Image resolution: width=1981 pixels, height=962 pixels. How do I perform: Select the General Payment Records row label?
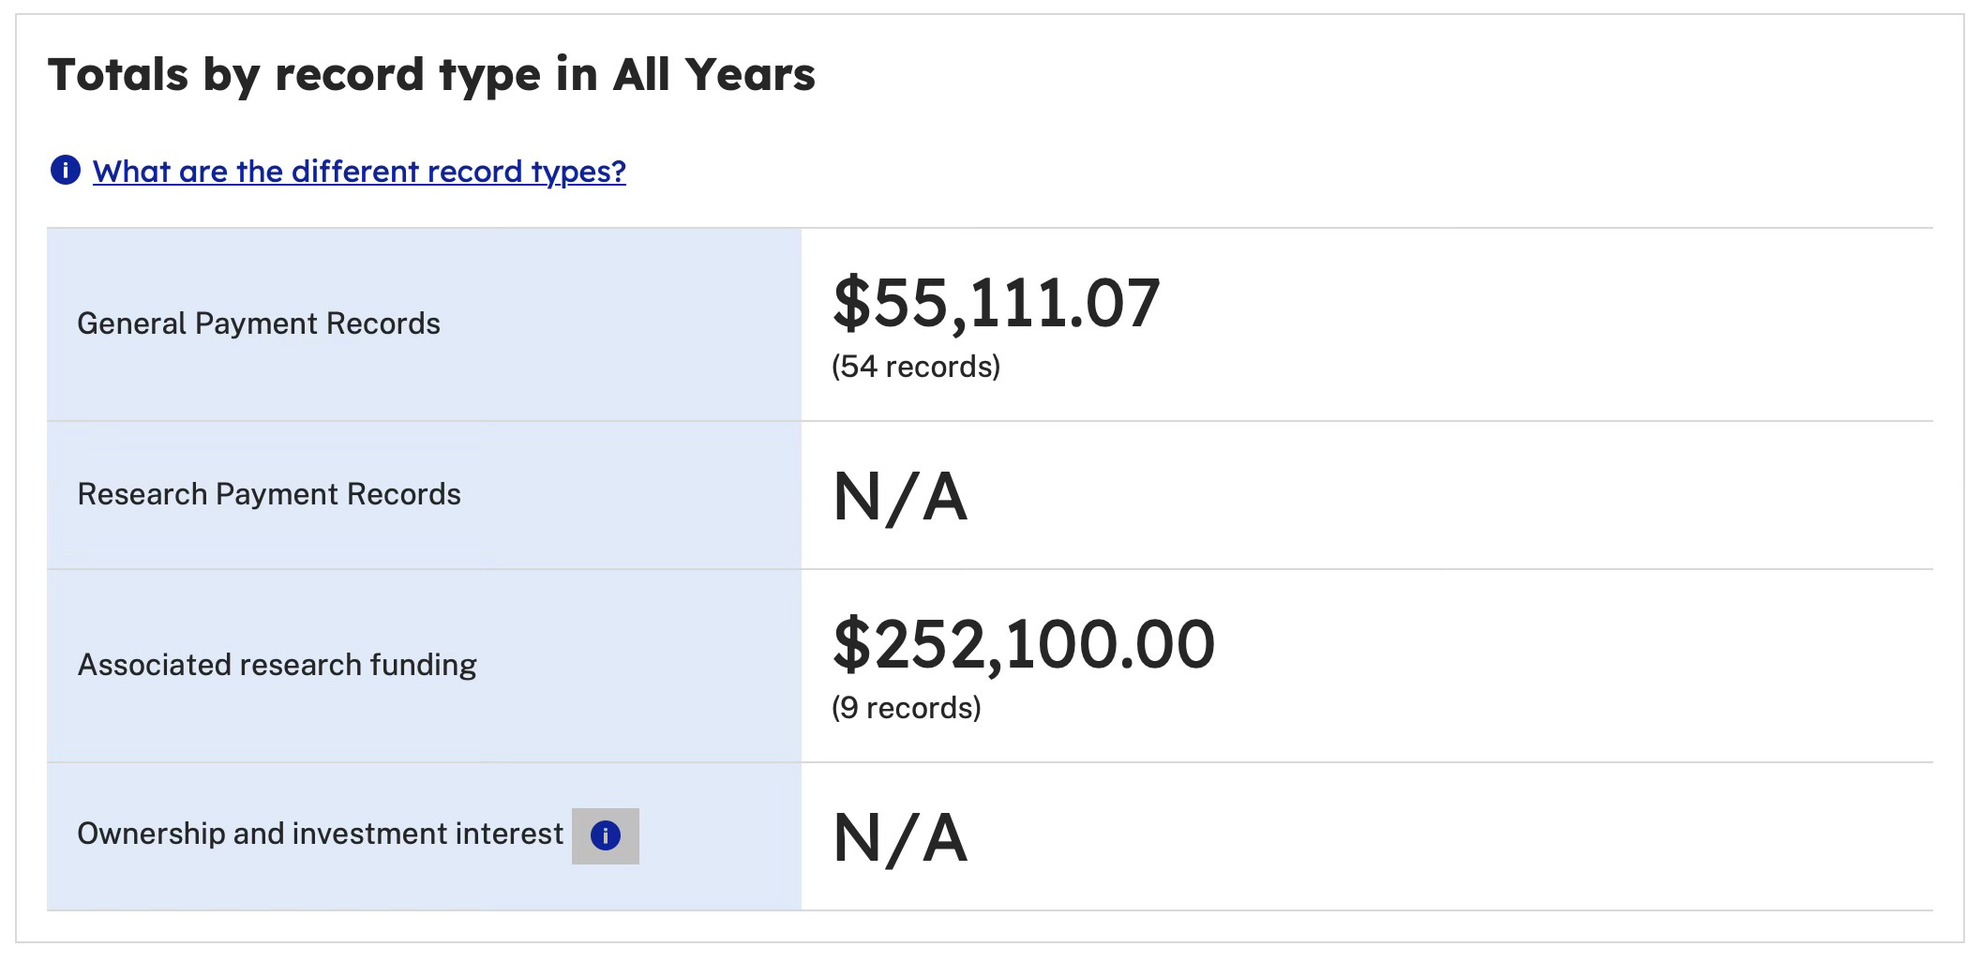coord(259,323)
